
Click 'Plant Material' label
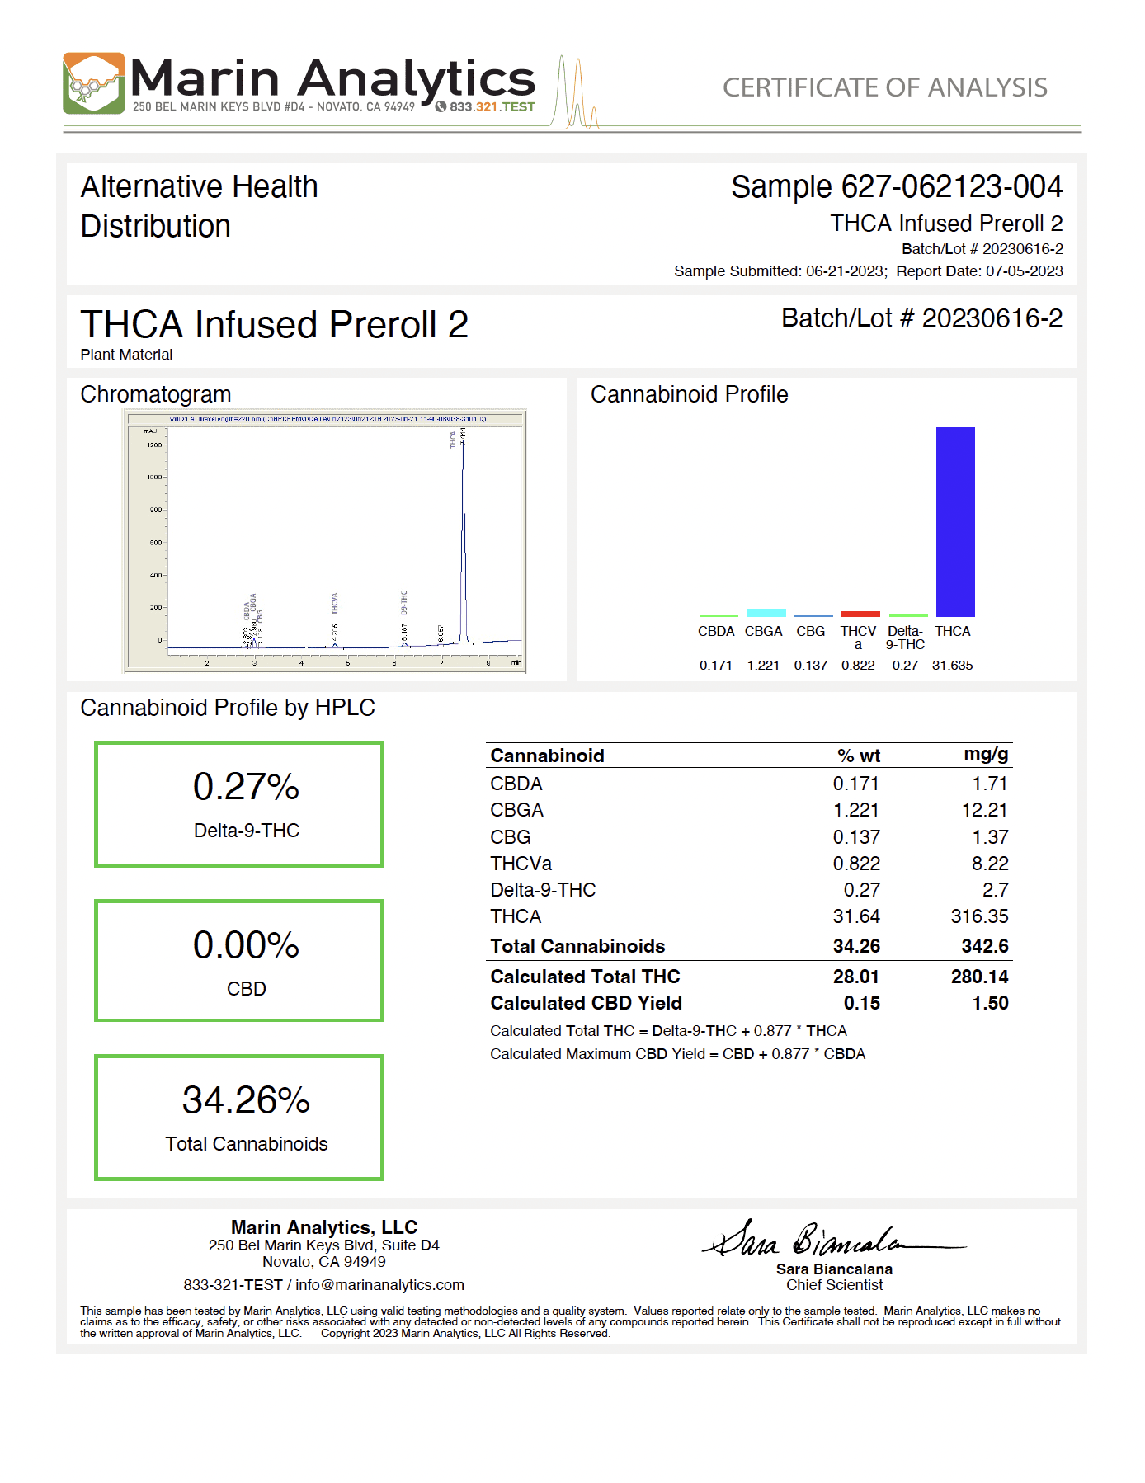(126, 355)
